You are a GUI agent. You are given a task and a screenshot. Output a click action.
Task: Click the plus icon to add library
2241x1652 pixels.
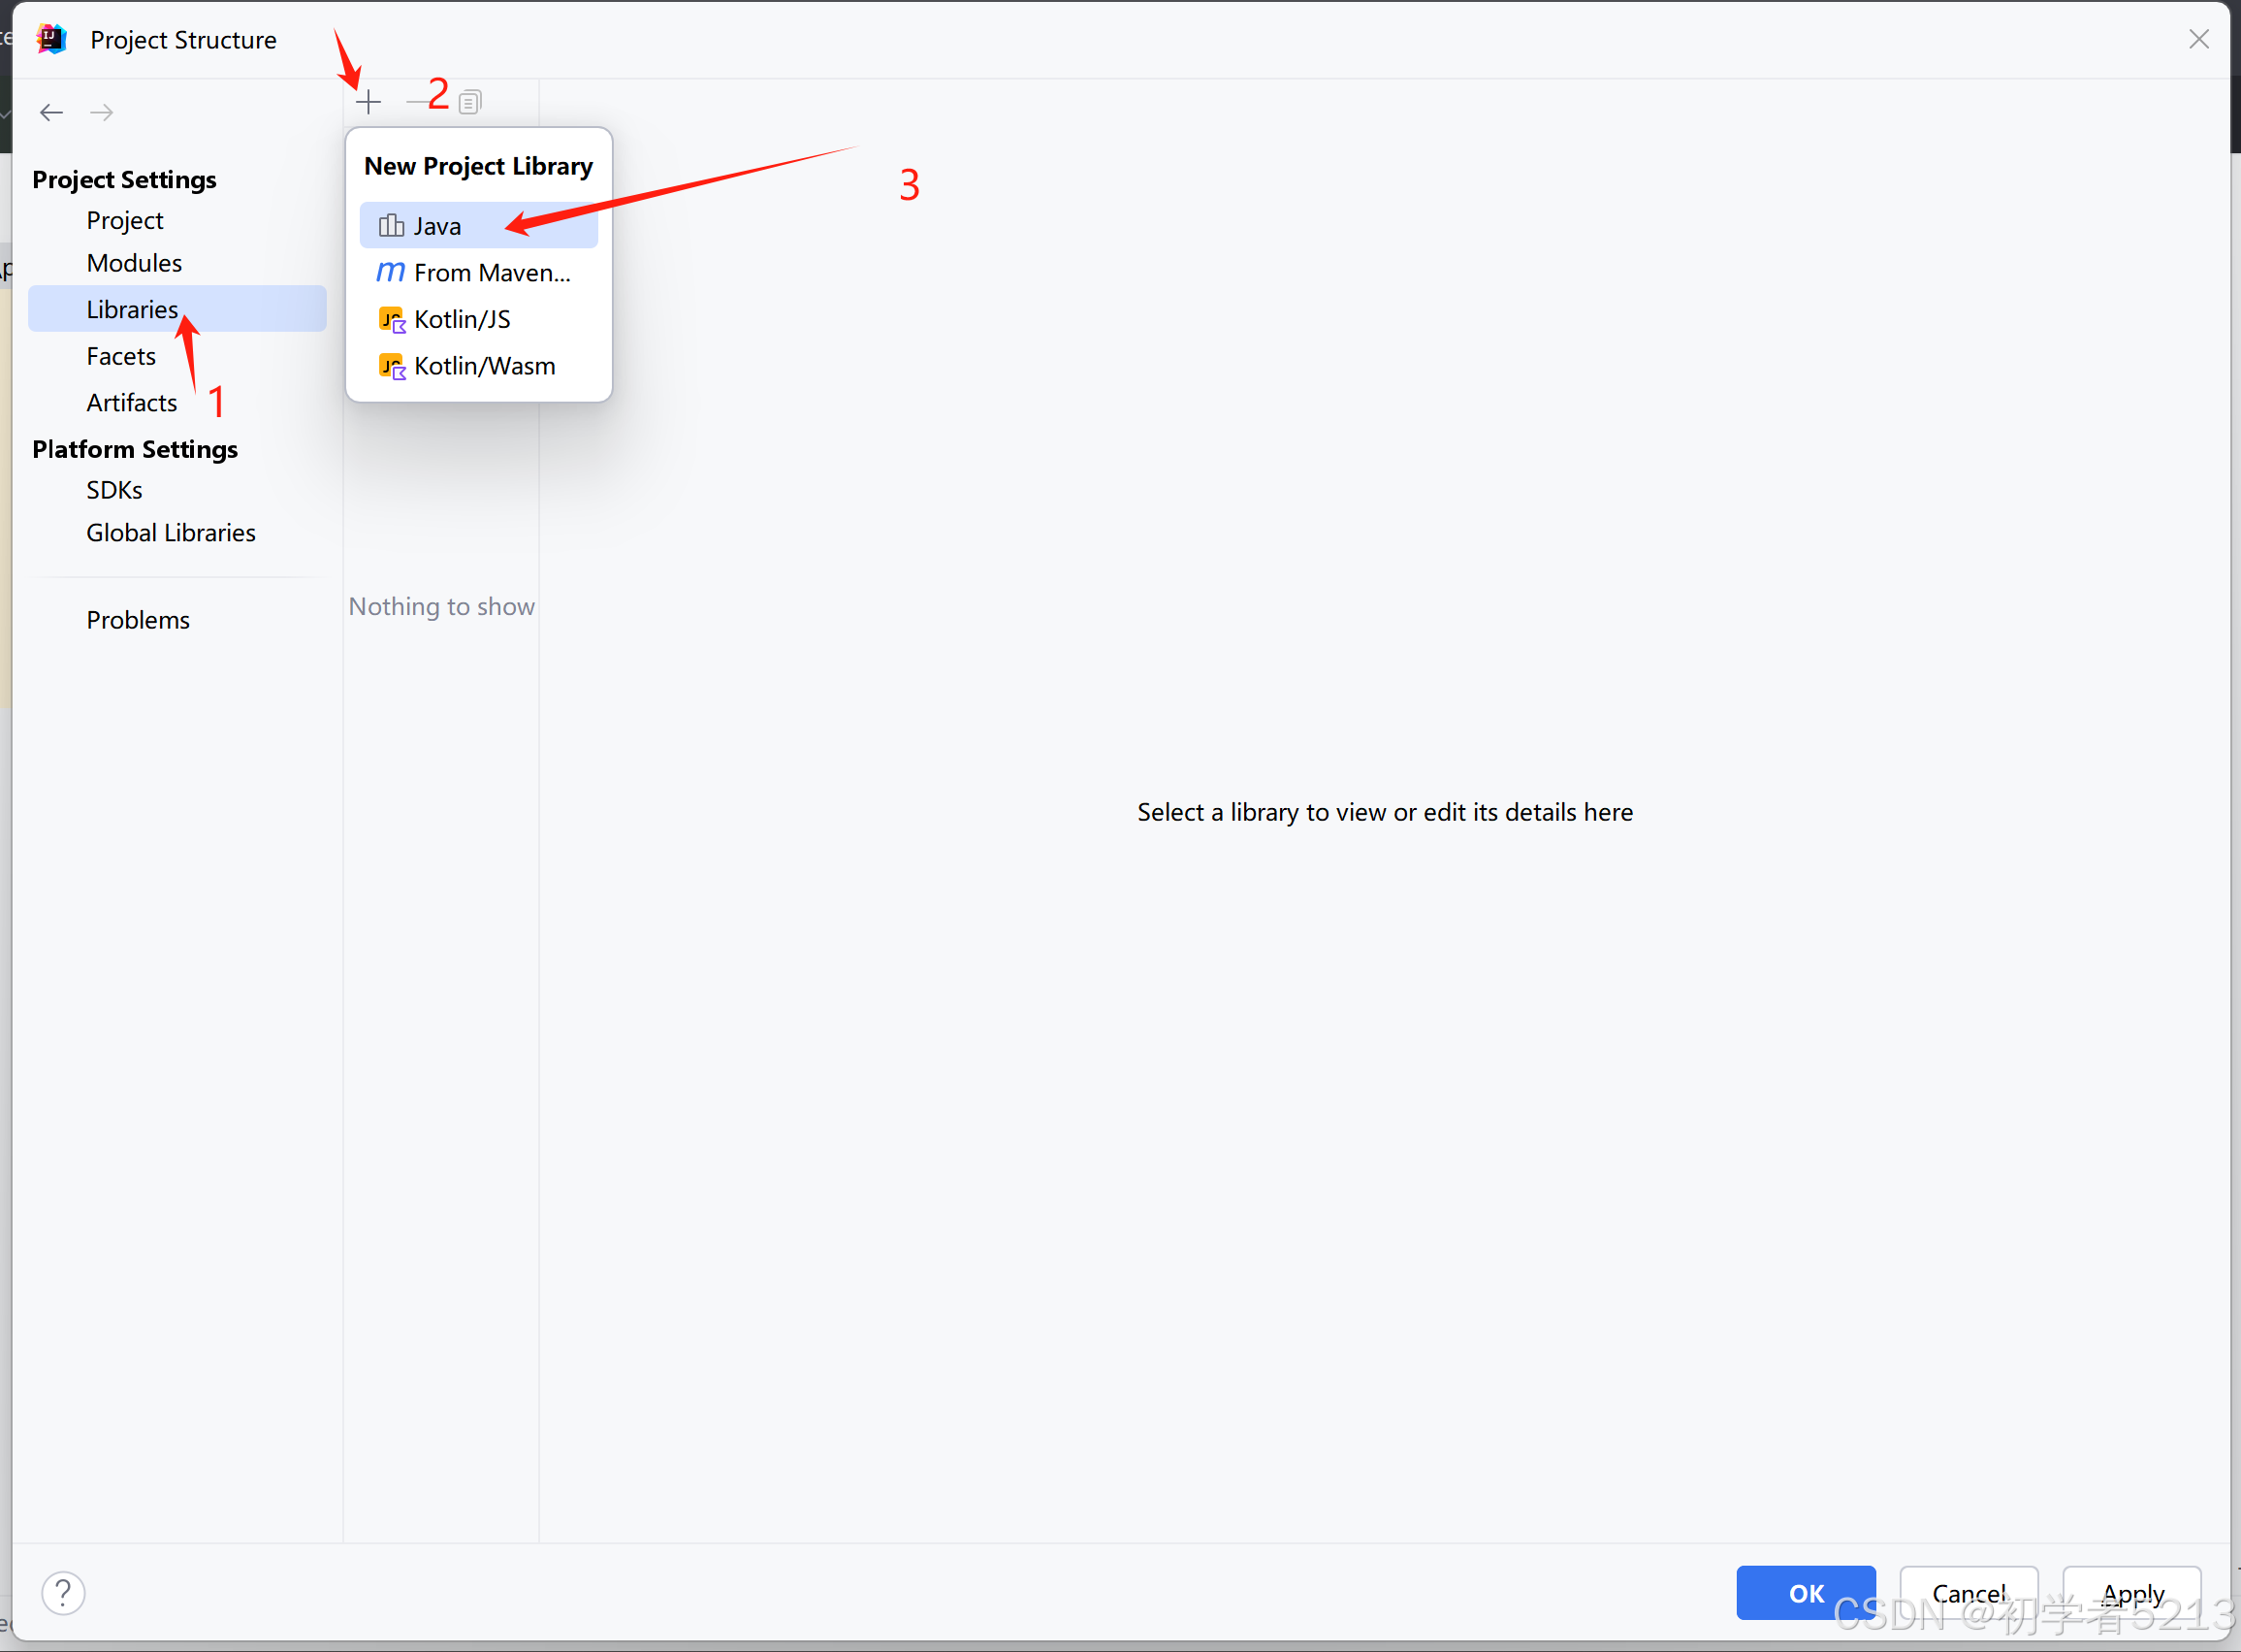click(x=368, y=101)
